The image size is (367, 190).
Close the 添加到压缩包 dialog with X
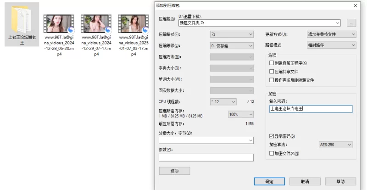click(355, 6)
